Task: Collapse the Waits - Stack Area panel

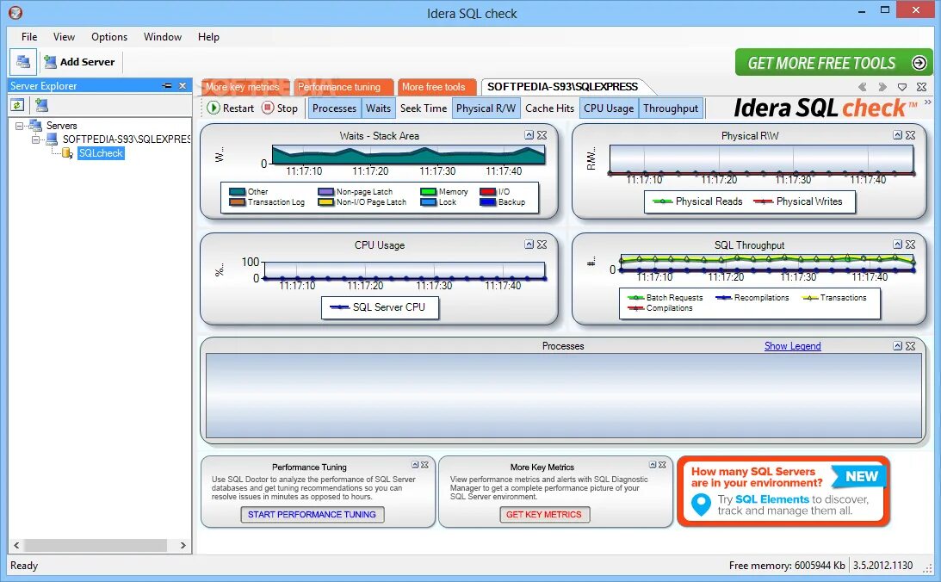Action: [x=529, y=135]
